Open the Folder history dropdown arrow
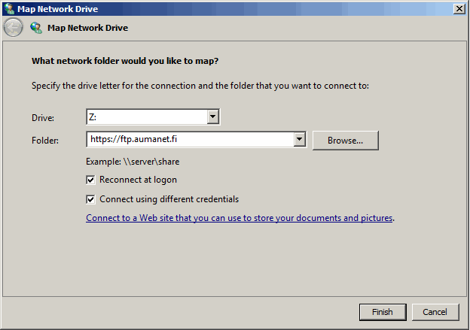 click(299, 139)
